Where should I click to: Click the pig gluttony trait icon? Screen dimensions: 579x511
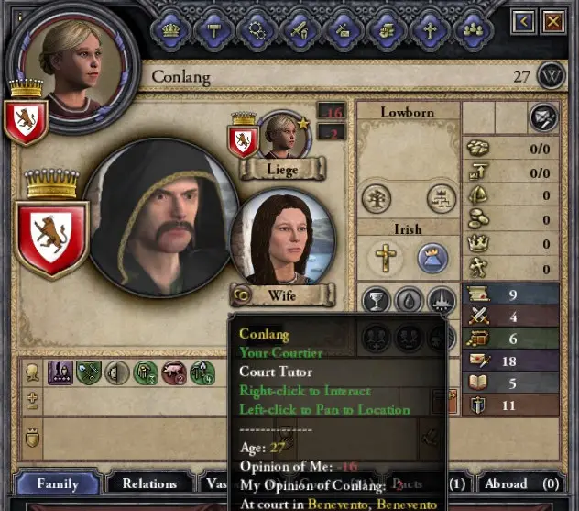(173, 372)
